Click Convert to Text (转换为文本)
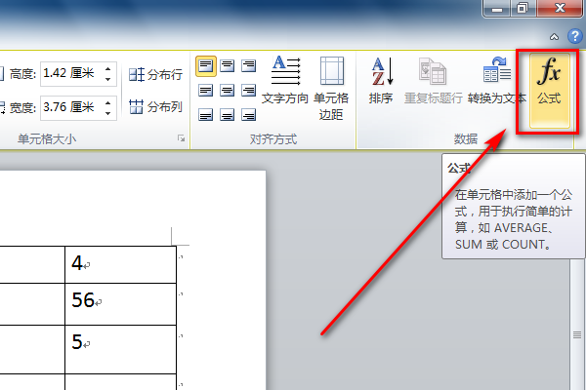586x390 pixels. click(x=497, y=81)
